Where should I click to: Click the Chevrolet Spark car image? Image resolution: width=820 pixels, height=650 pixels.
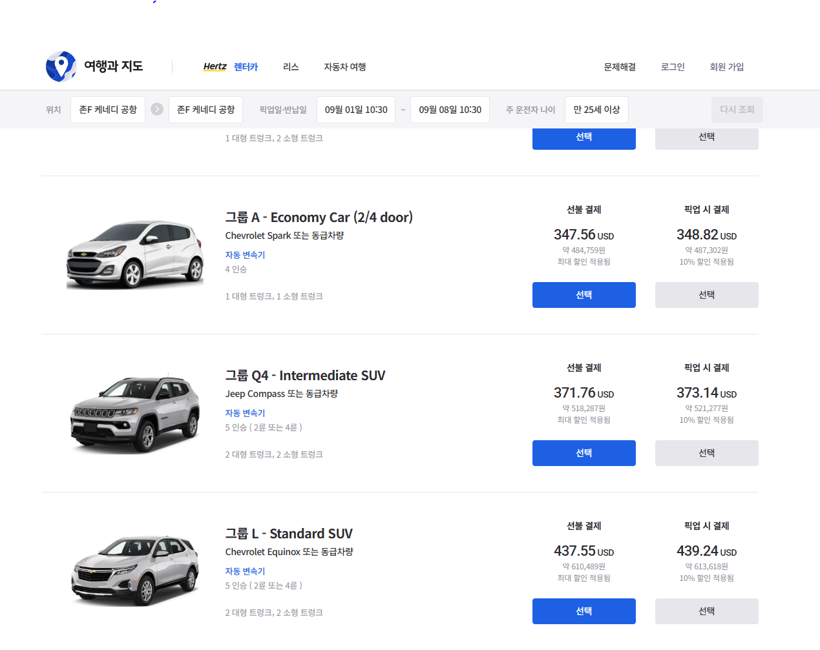(135, 254)
